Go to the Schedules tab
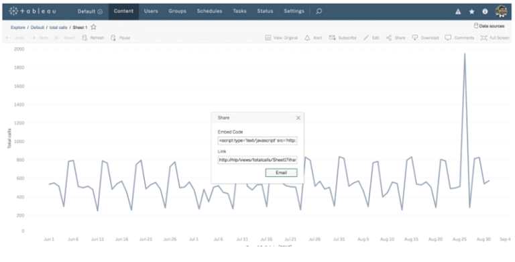515x262 pixels. coord(209,11)
